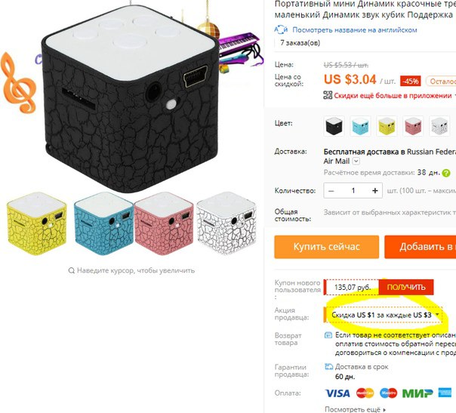Expand Посмотреть ещё payment options
The height and width of the screenshot is (413, 456).
pyautogui.click(x=355, y=409)
